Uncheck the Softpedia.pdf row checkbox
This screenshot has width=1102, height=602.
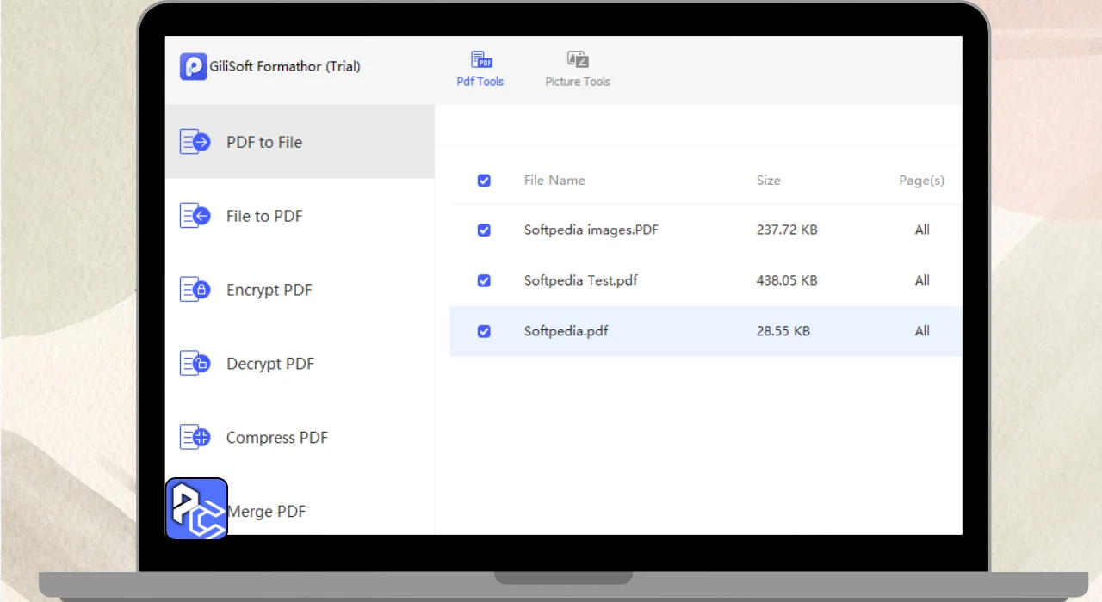[484, 331]
